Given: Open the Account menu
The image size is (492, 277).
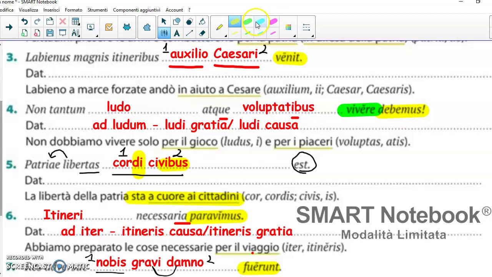Looking at the screenshot, I should coord(174,10).
